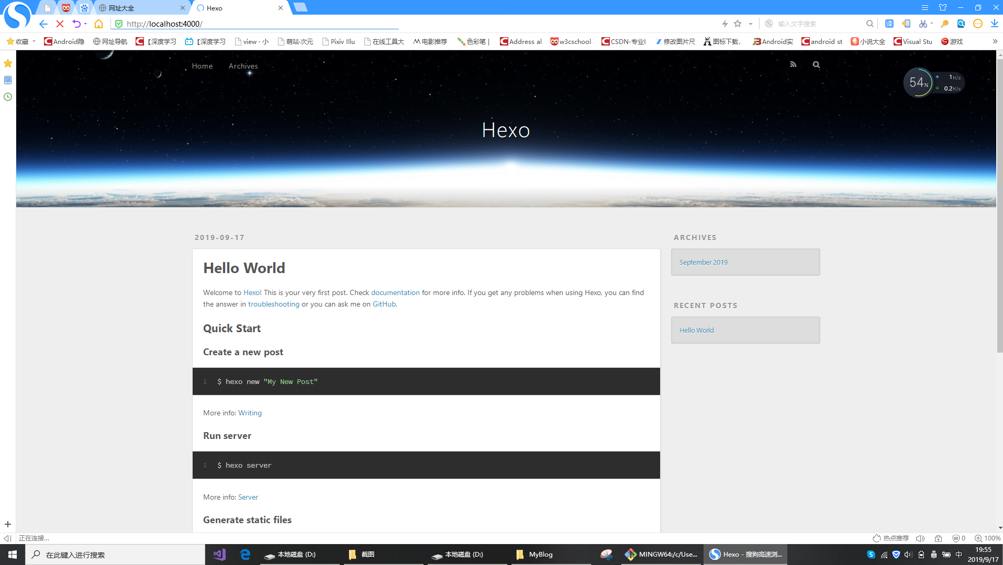Open the browser skin shirt icon
This screenshot has width=1003, height=565.
click(943, 7)
